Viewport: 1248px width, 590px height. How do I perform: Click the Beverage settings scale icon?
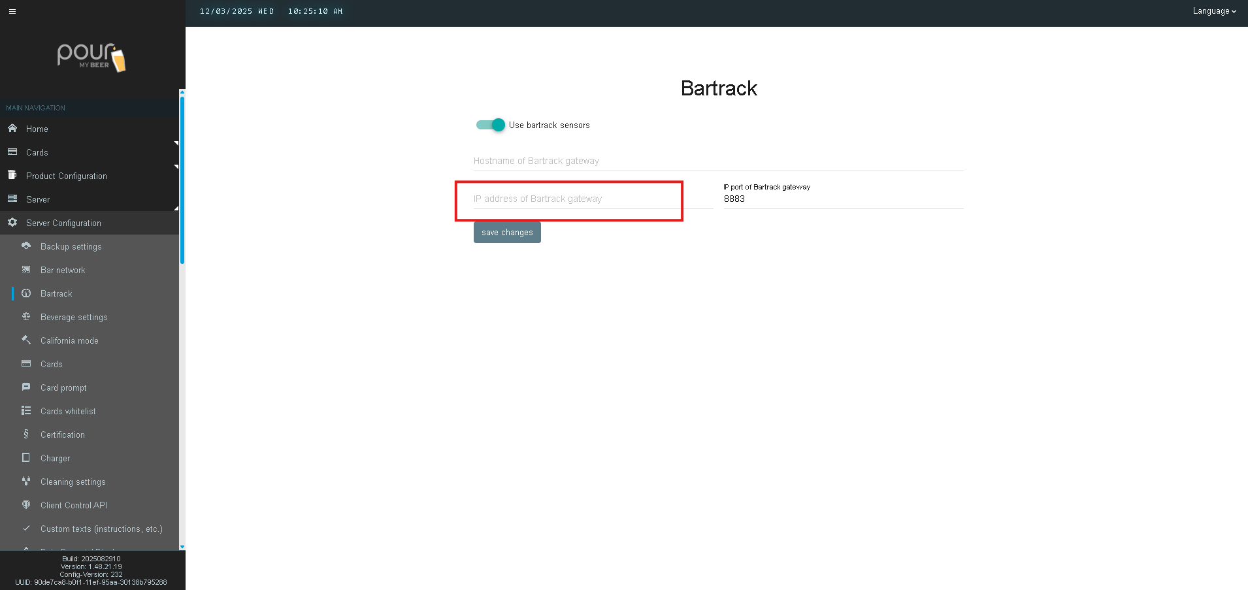(x=26, y=317)
